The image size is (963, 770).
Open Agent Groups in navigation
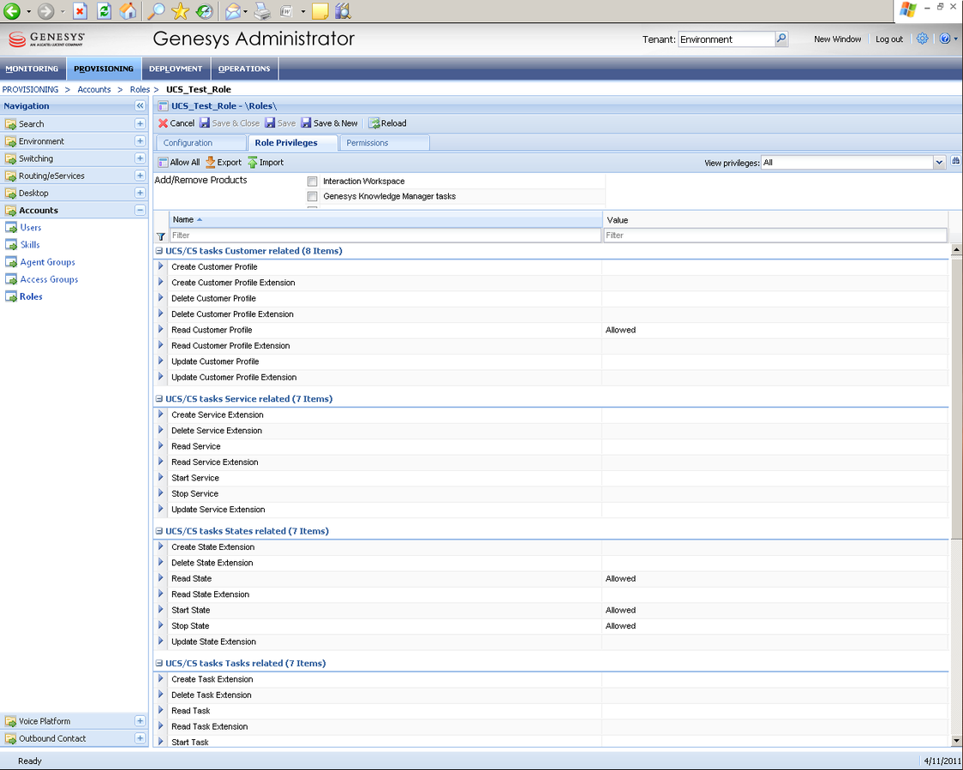click(47, 262)
